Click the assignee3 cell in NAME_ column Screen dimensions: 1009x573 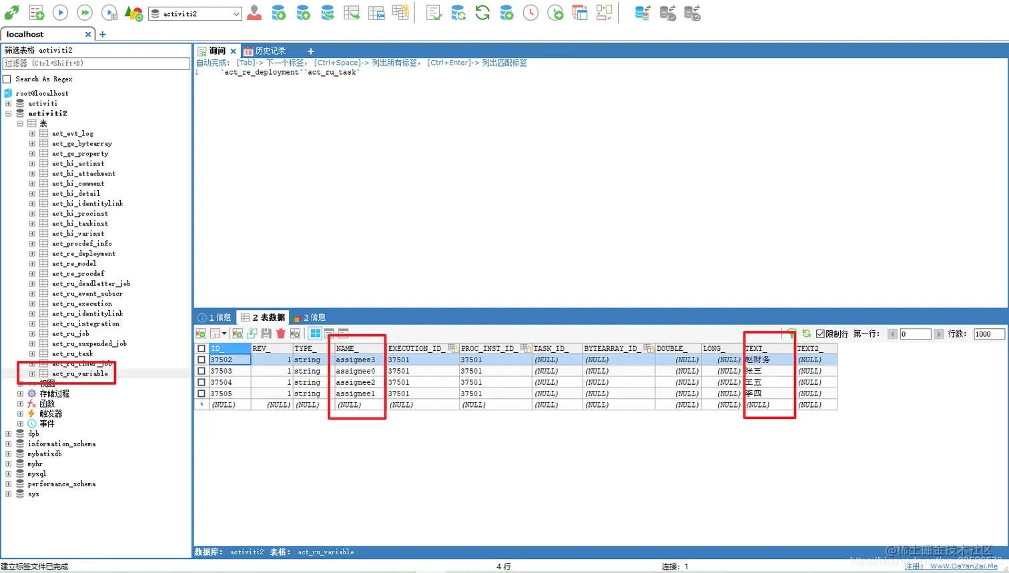[x=359, y=360]
